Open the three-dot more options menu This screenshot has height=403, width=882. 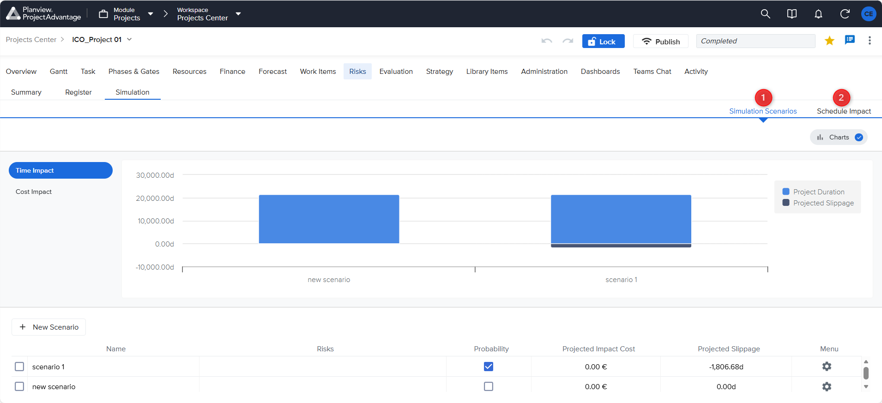click(x=869, y=41)
